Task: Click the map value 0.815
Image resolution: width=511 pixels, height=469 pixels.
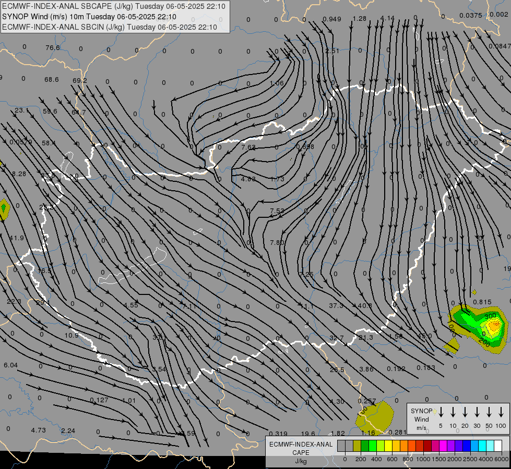Action: (482, 302)
